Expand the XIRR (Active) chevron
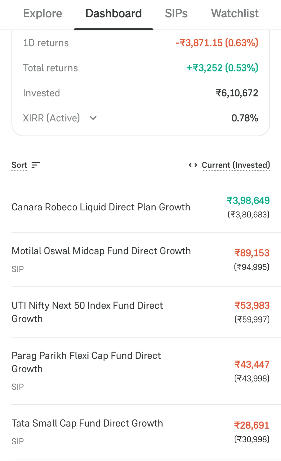281x461 pixels. pyautogui.click(x=93, y=118)
